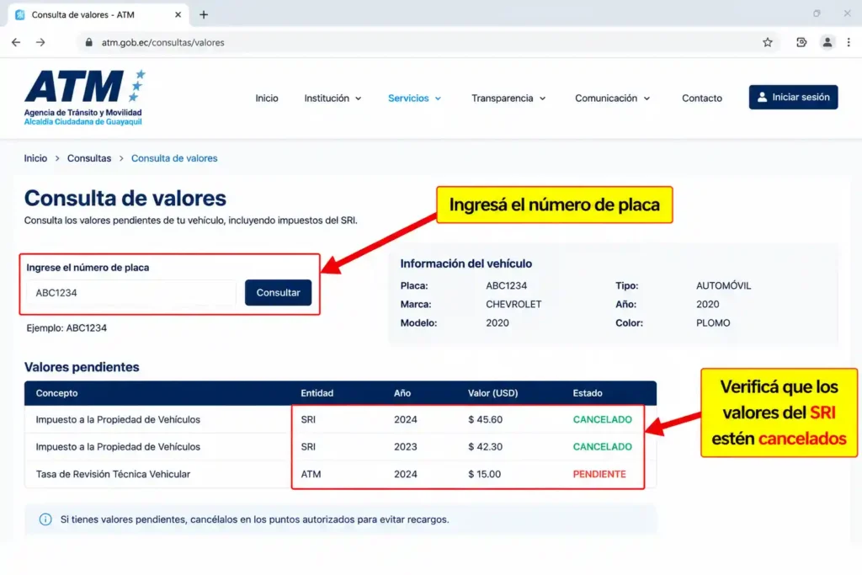
Task: Click the PENDIENTE status
Action: coord(599,474)
